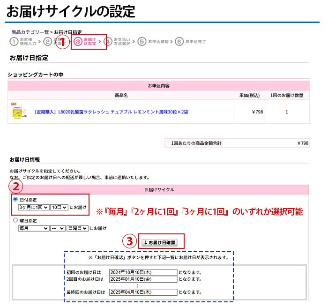
Task: Click step 3 お届け日指定 step indicator
Action: [x=88, y=42]
